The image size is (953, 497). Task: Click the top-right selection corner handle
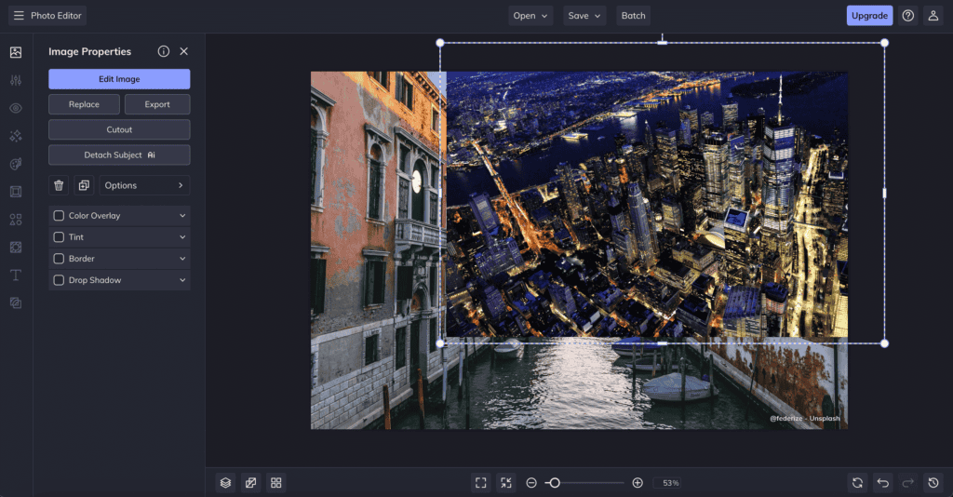click(x=884, y=43)
